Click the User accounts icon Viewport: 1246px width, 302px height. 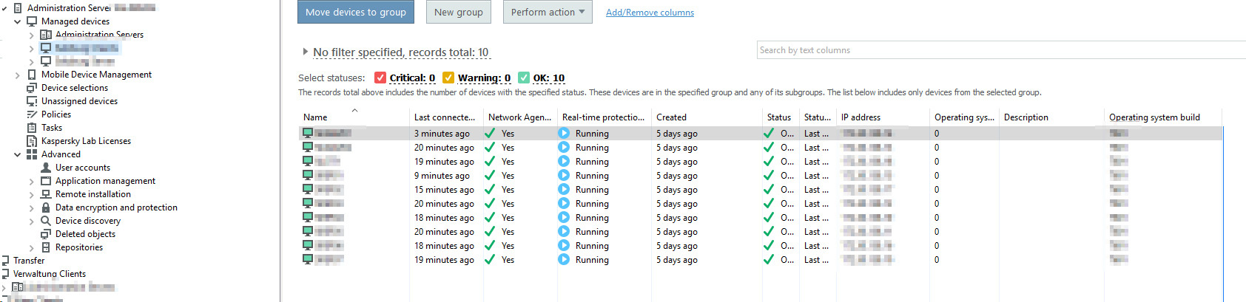tap(46, 168)
